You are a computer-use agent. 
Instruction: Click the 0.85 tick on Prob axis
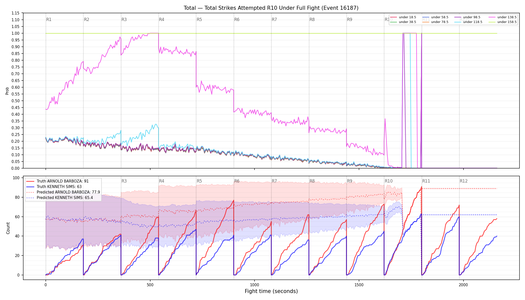(15, 53)
